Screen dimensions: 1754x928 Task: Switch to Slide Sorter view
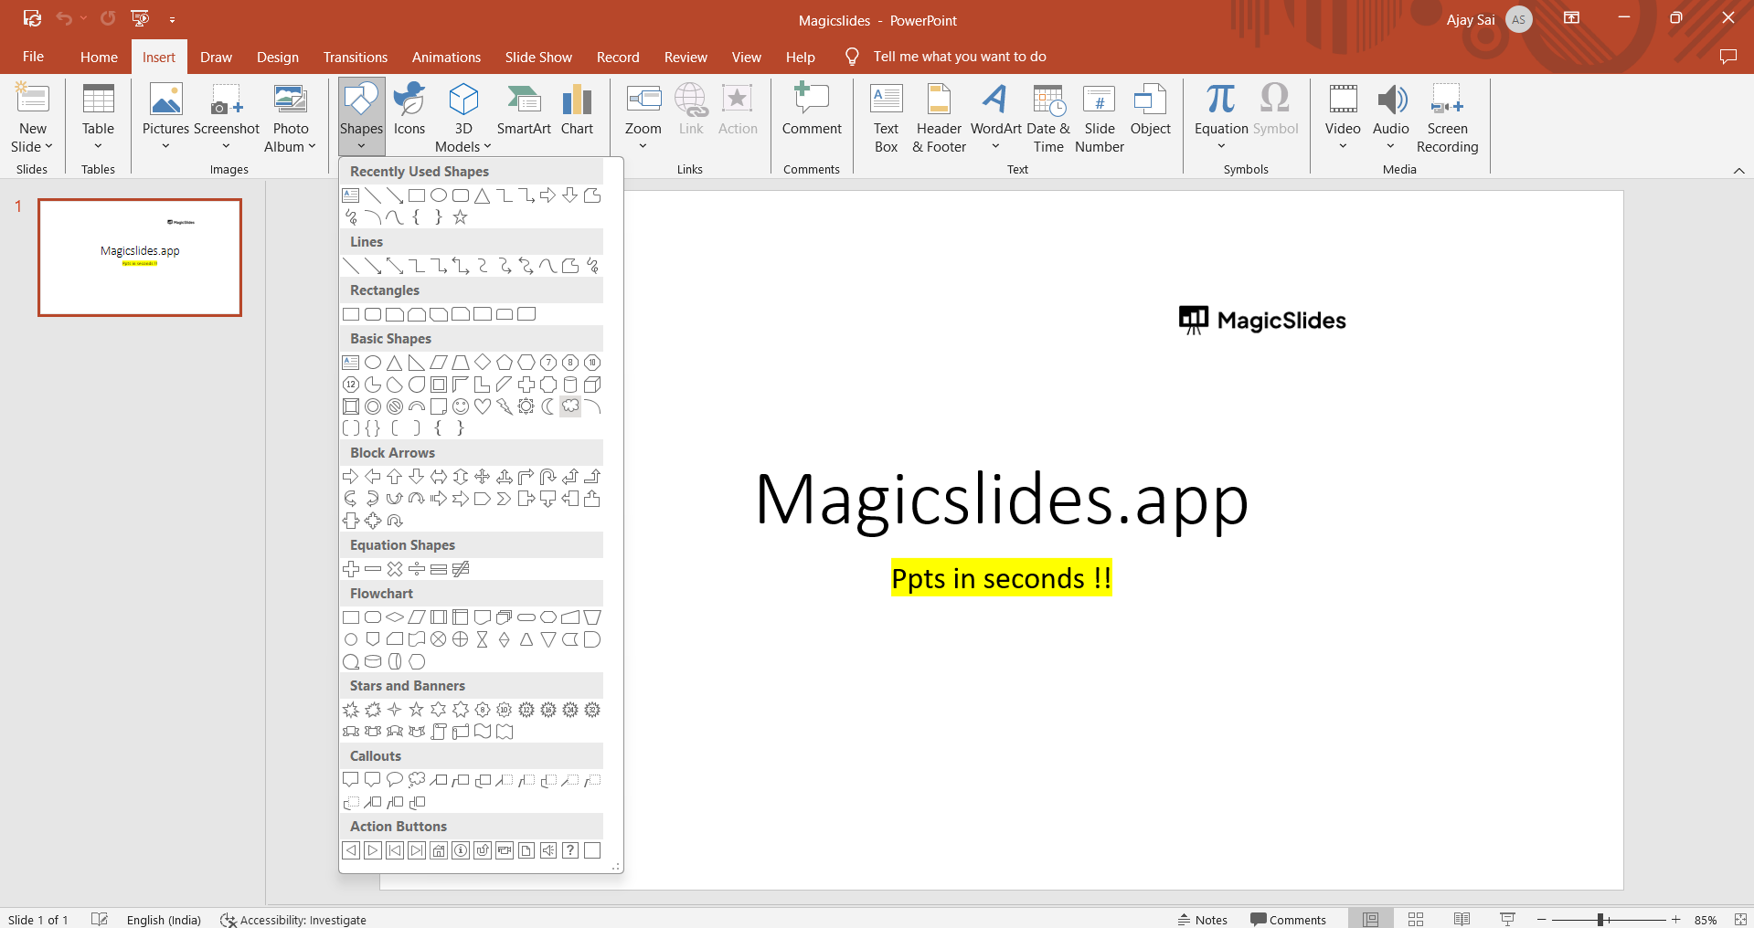point(1416,920)
